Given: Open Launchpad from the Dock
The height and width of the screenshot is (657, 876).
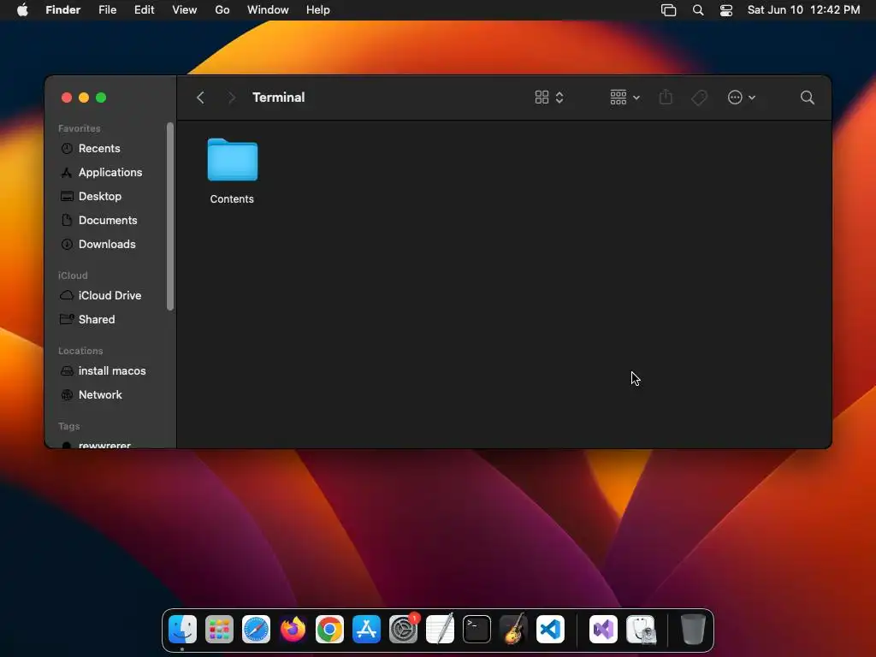Looking at the screenshot, I should click(x=219, y=630).
